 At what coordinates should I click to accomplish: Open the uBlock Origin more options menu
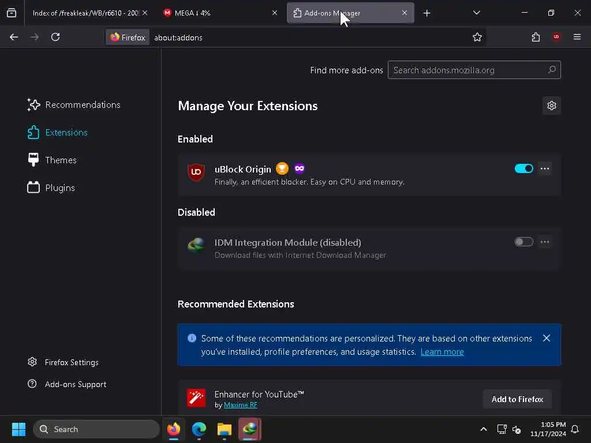545,168
